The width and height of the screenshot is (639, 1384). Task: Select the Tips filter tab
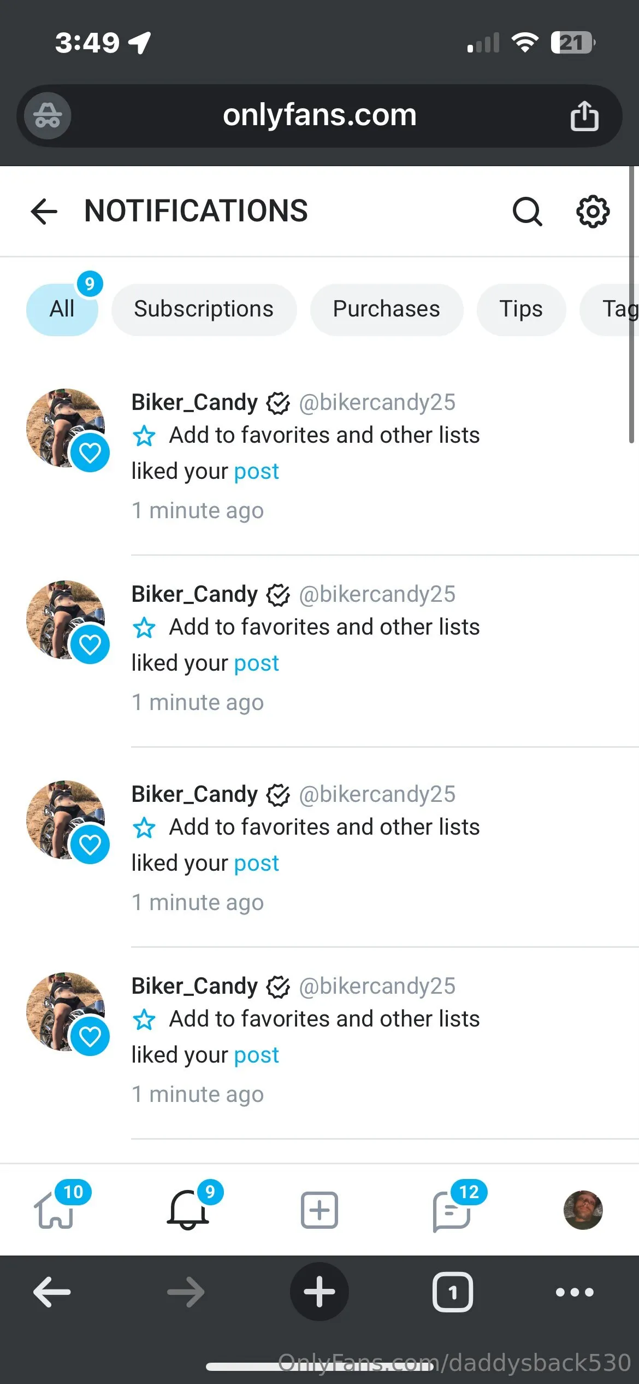pyautogui.click(x=520, y=309)
